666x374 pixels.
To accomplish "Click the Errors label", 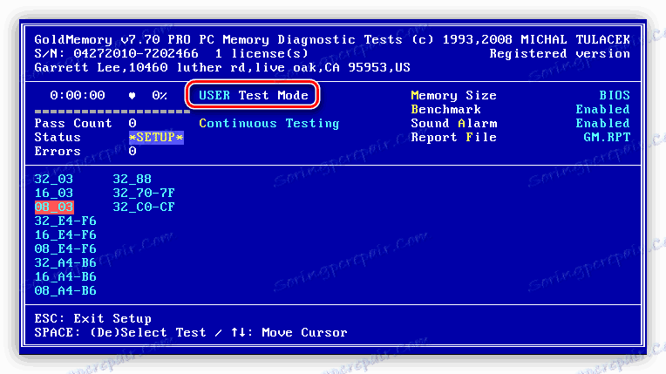I will [58, 152].
